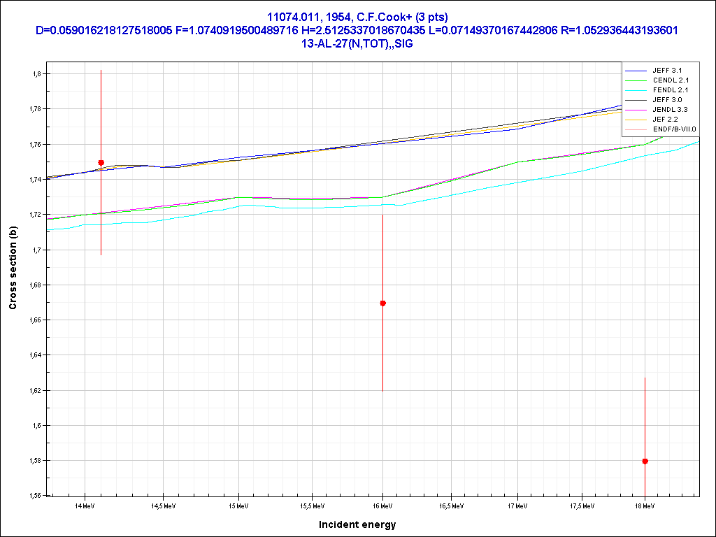This screenshot has height=537, width=716.
Task: Click the D/F/H/L/R statistics line in header
Action: click(357, 29)
